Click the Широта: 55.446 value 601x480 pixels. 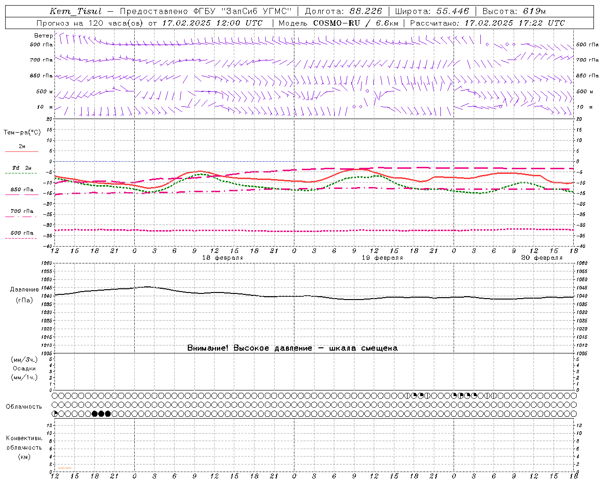point(432,12)
